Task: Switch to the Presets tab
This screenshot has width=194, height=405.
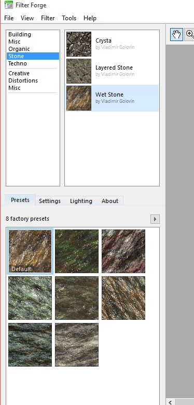Action: coord(20,200)
